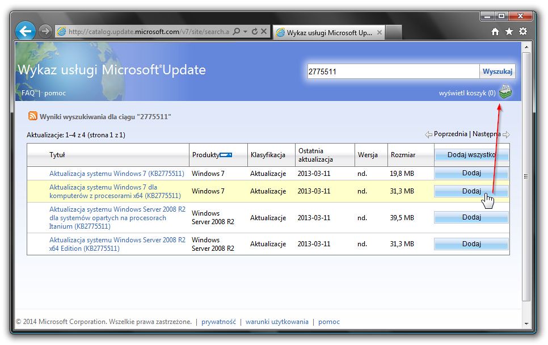Sort by Tytuł column header
Viewport: 548px width, 345px height.
pos(57,155)
